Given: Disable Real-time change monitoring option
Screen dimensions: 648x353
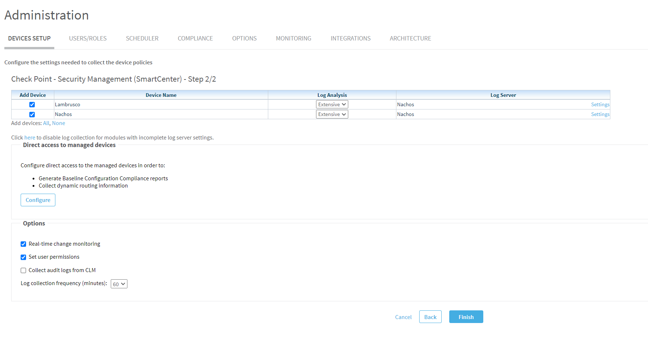Looking at the screenshot, I should click(24, 244).
